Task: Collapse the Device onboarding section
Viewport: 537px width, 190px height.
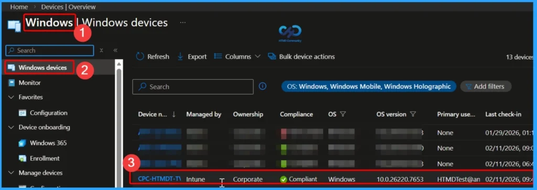Action: tap(11, 128)
